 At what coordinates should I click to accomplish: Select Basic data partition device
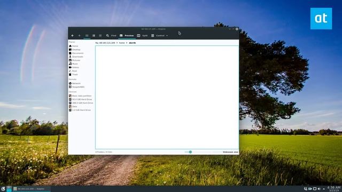[x=80, y=96]
